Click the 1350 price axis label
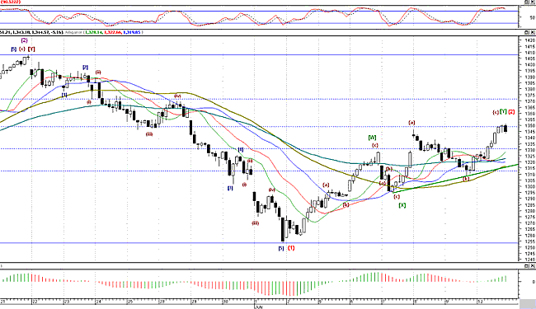This screenshot has width=536, height=309. point(530,125)
